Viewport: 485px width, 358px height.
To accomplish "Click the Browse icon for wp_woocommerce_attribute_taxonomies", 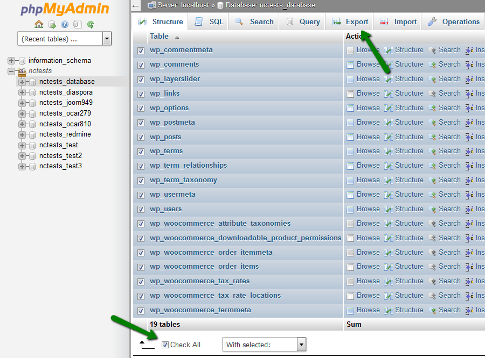I will [350, 224].
